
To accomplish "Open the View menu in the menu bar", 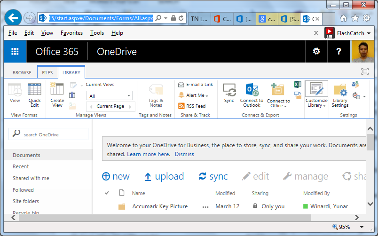I will pos(47,33).
